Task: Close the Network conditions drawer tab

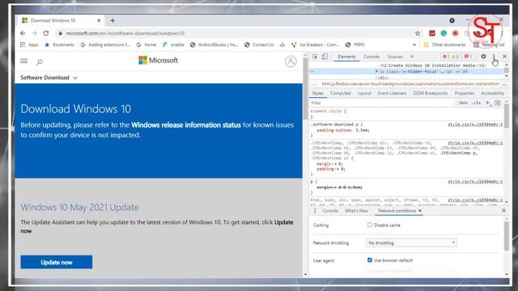Action: click(420, 210)
